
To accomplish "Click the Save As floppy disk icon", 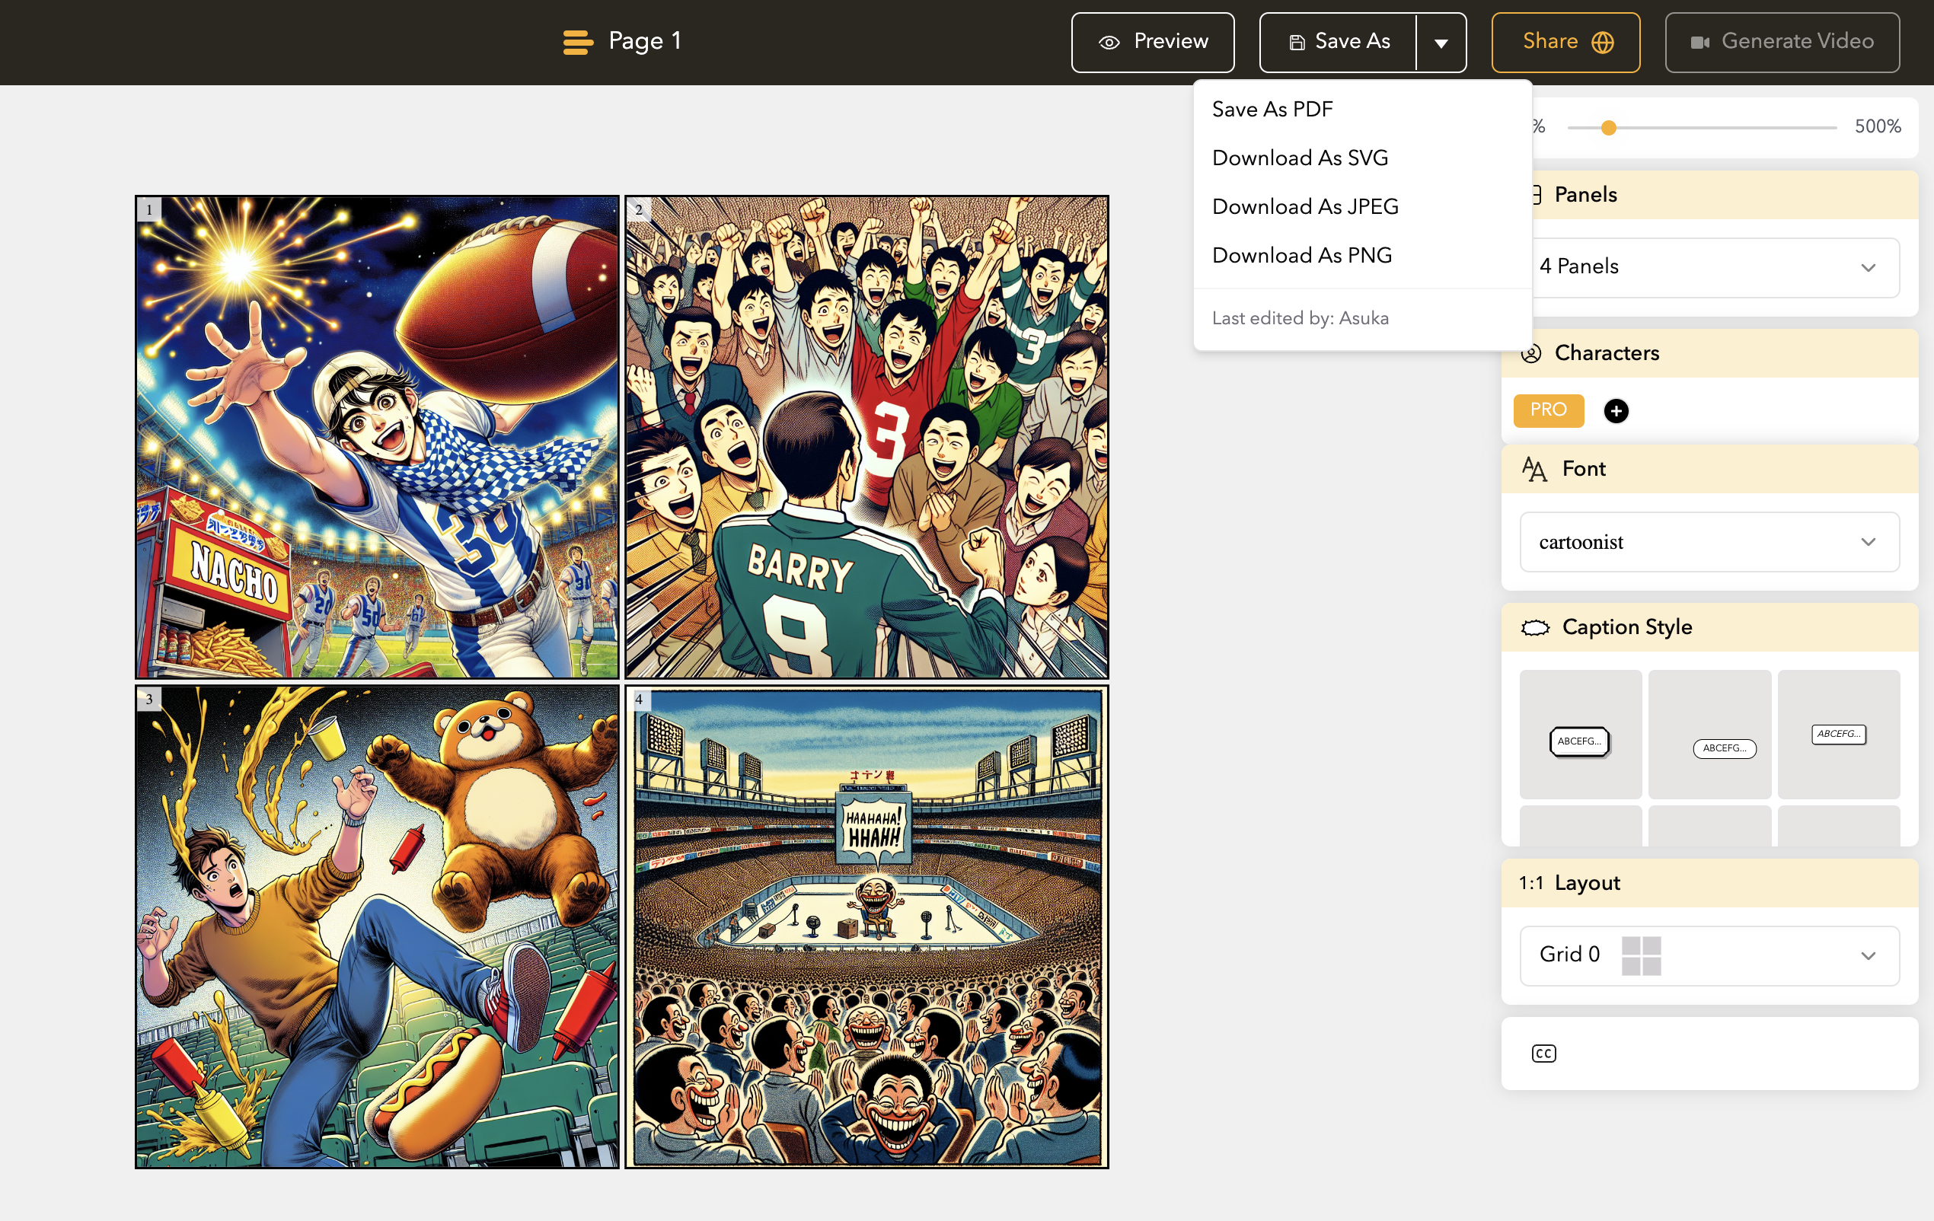I will click(x=1296, y=43).
